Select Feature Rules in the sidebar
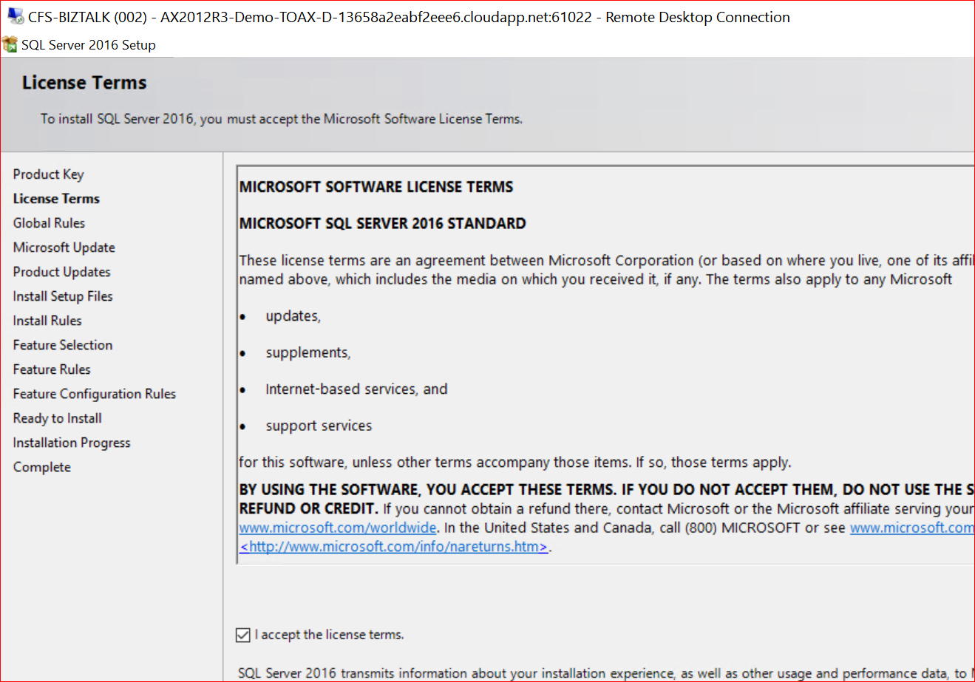The width and height of the screenshot is (975, 682). point(52,369)
